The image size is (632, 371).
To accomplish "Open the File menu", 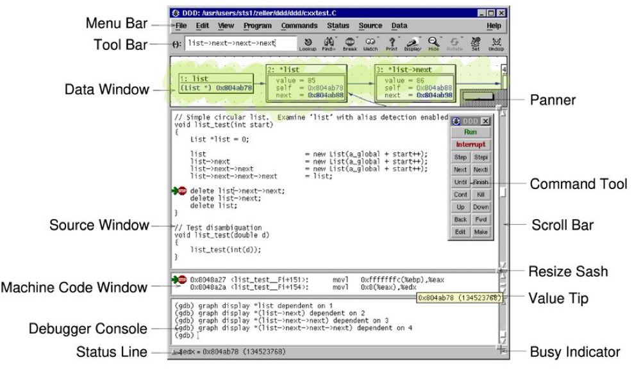I will [x=181, y=26].
